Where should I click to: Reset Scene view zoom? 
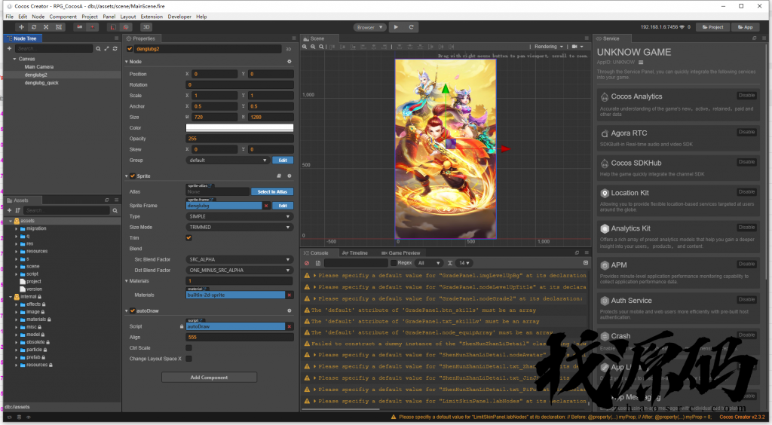[x=321, y=47]
